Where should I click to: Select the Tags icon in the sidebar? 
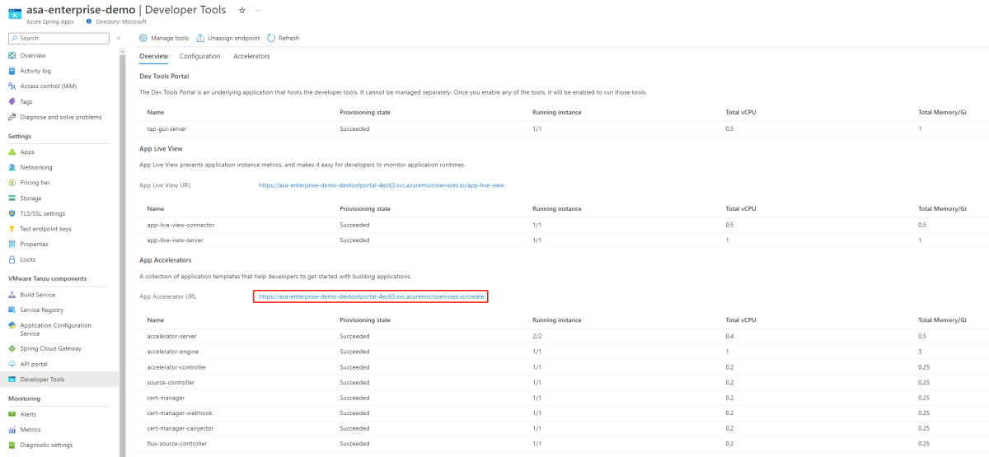12,101
